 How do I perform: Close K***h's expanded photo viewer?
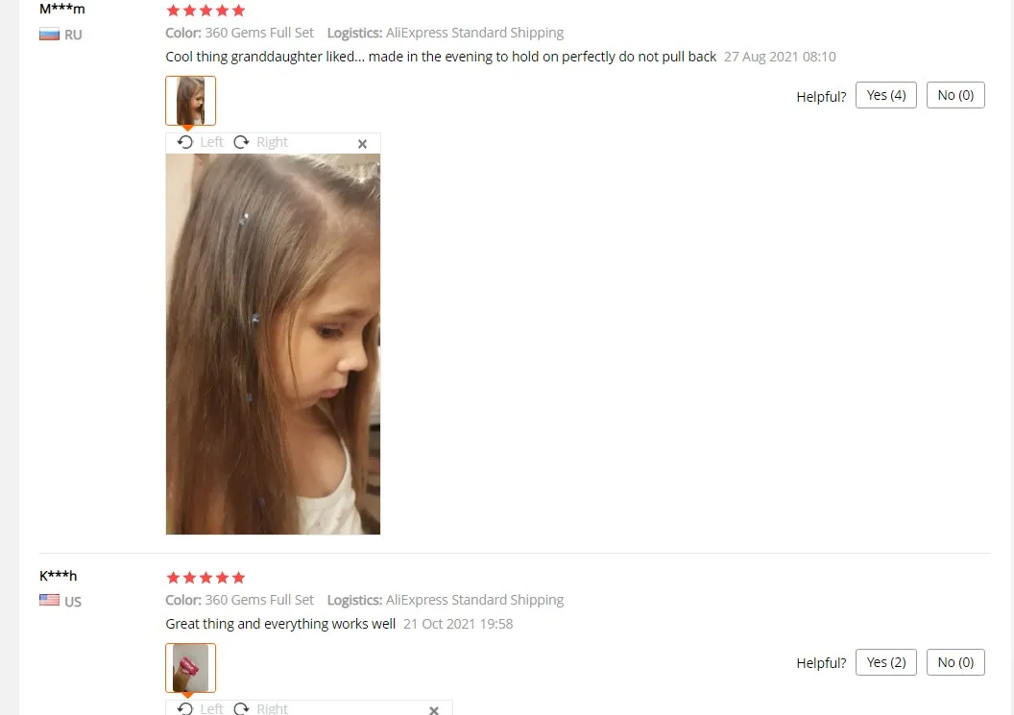point(434,710)
